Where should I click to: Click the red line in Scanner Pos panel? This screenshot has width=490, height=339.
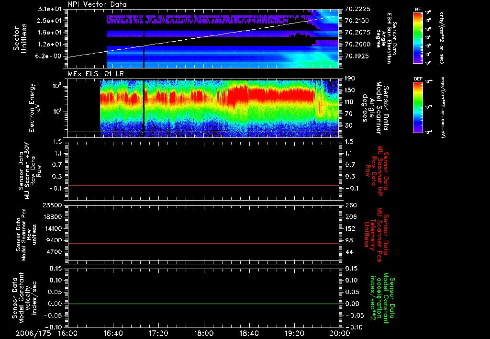click(x=203, y=243)
